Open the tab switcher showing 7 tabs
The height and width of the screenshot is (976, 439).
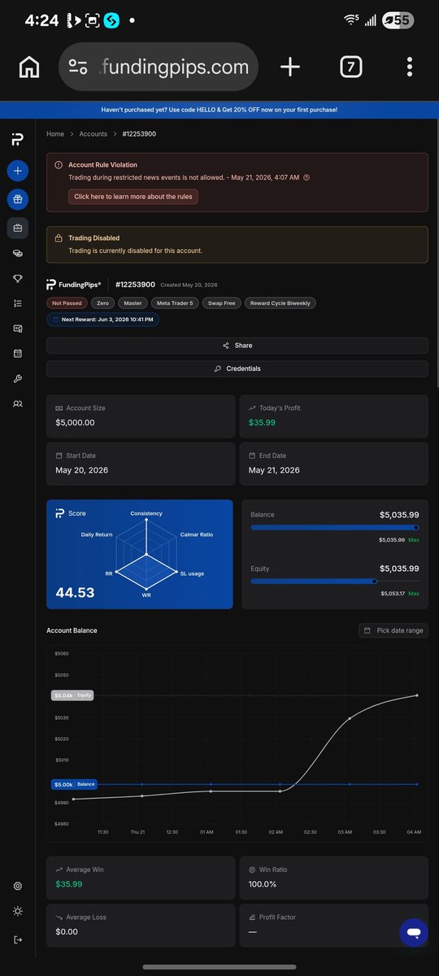point(350,68)
